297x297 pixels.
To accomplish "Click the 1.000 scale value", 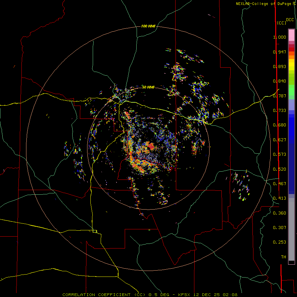I will tap(280, 37).
